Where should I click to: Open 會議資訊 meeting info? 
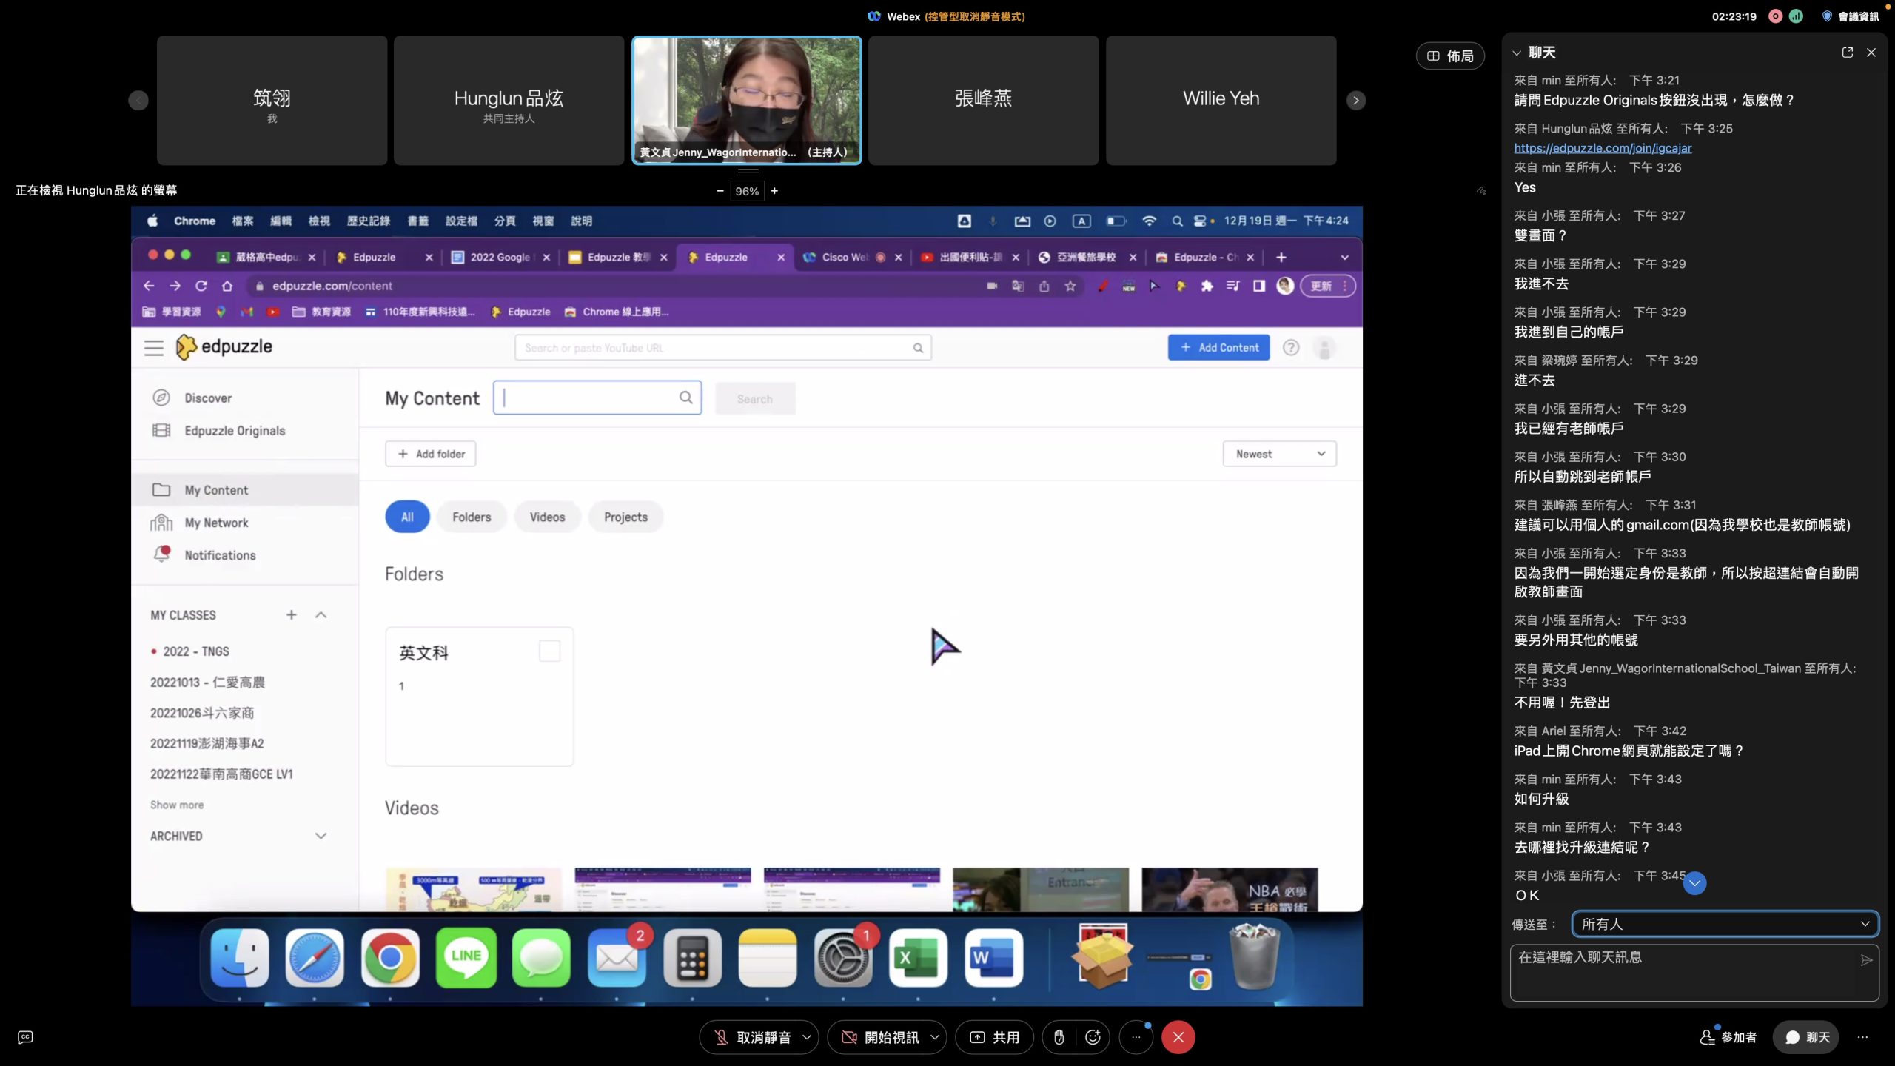click(1851, 16)
